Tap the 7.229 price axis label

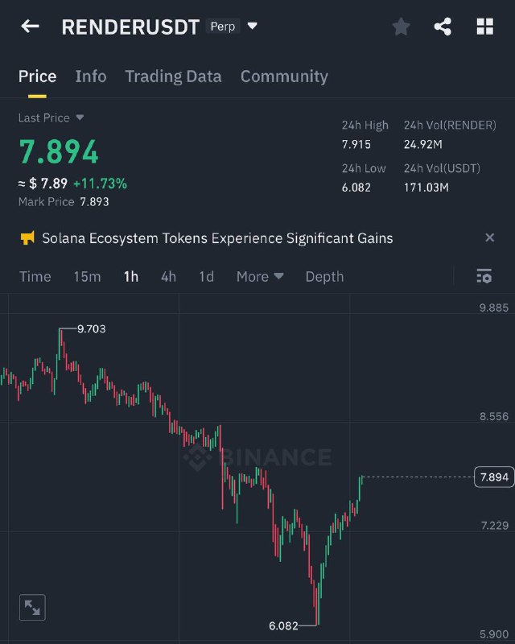pyautogui.click(x=494, y=526)
